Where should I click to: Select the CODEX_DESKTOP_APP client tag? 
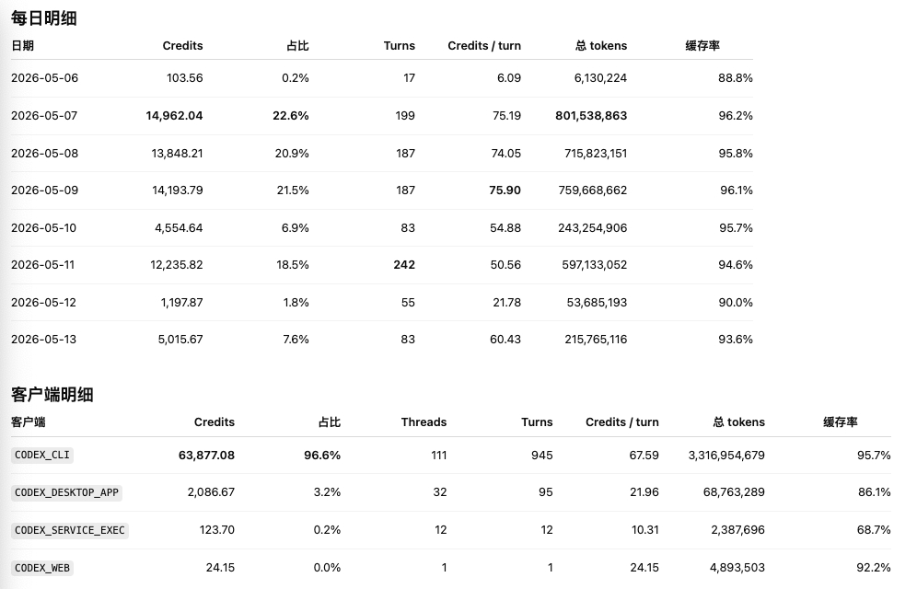coord(66,492)
